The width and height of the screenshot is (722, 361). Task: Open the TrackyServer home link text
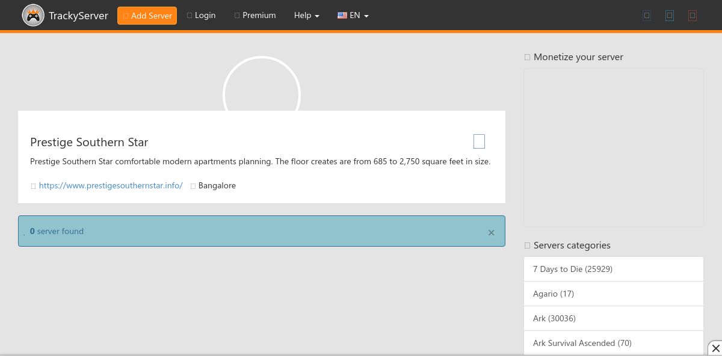click(78, 16)
